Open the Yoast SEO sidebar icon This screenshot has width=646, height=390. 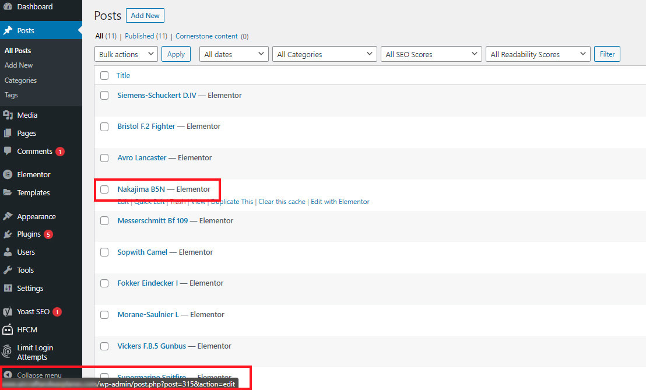point(8,311)
